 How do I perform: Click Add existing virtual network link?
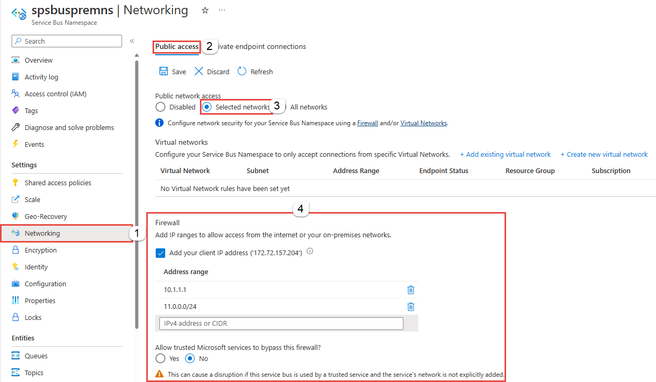(505, 154)
